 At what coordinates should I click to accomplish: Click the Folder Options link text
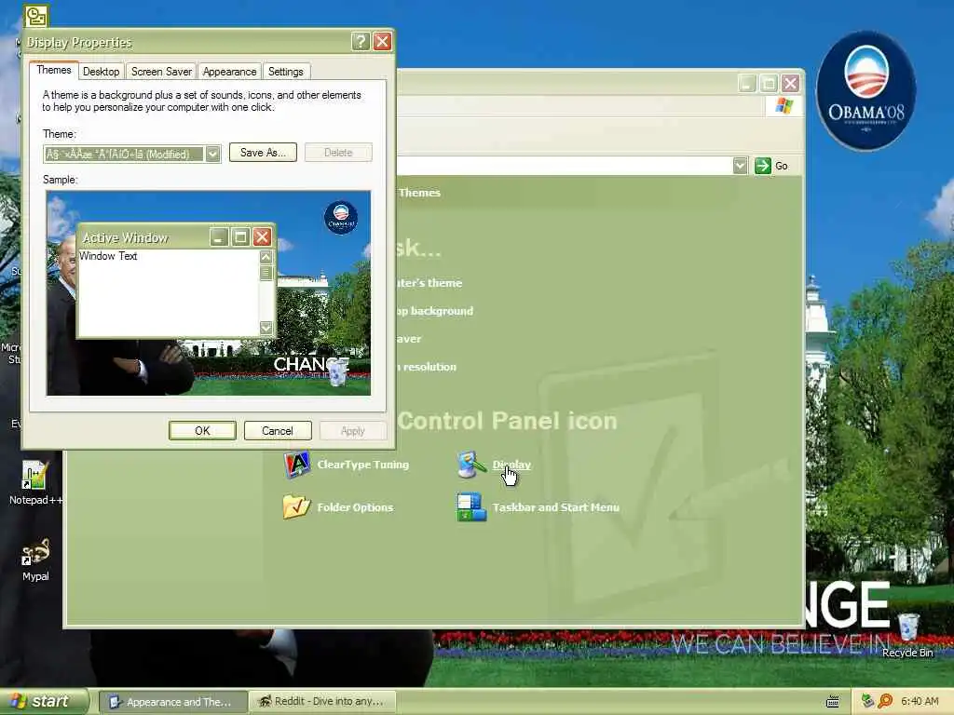click(355, 507)
